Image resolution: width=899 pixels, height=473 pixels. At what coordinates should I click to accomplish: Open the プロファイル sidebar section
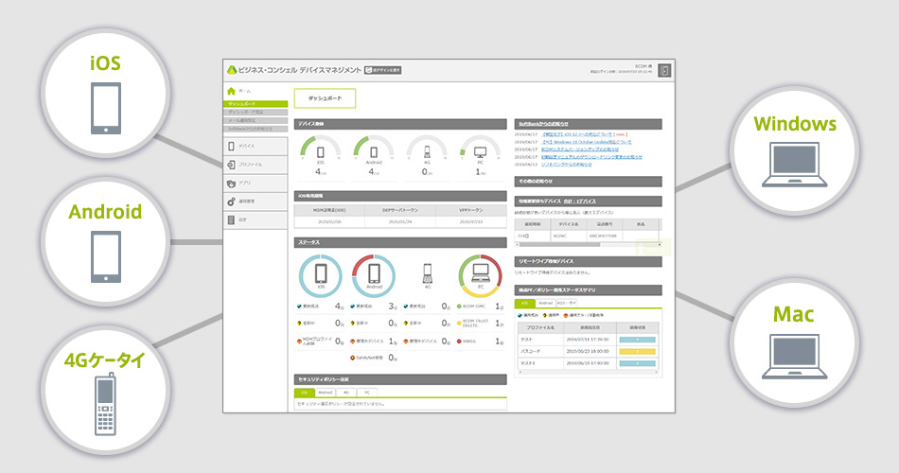256,165
